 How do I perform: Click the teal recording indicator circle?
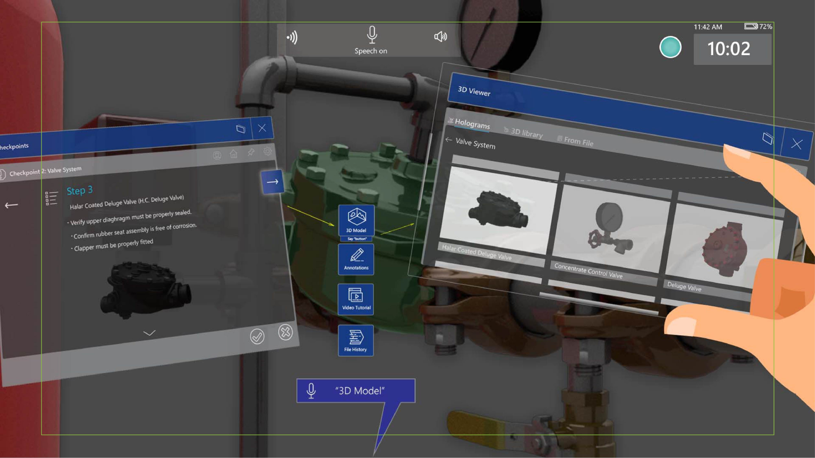click(x=670, y=47)
